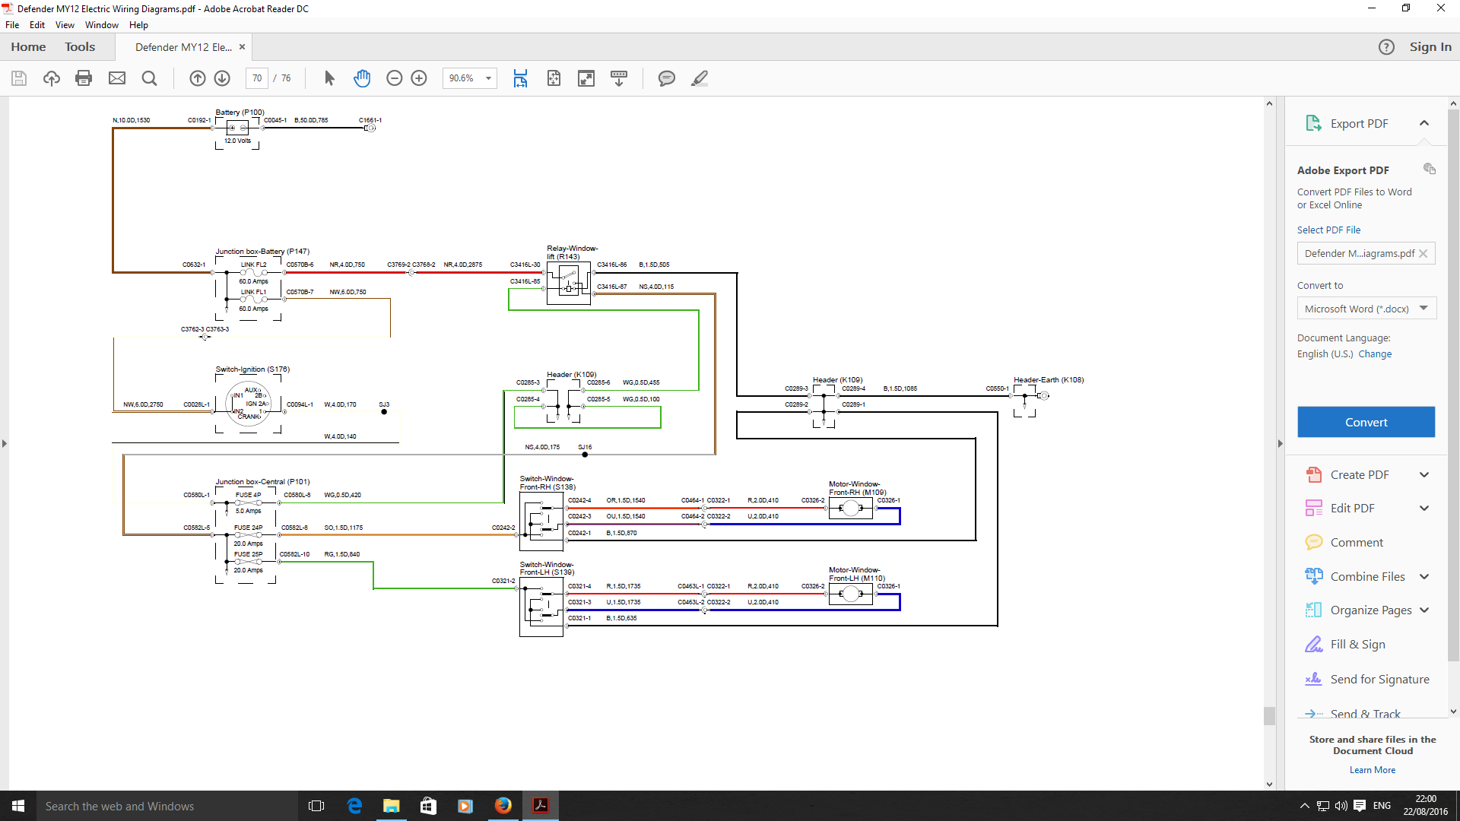The image size is (1460, 821).
Task: Switch to full screen mode icon
Action: (x=586, y=78)
